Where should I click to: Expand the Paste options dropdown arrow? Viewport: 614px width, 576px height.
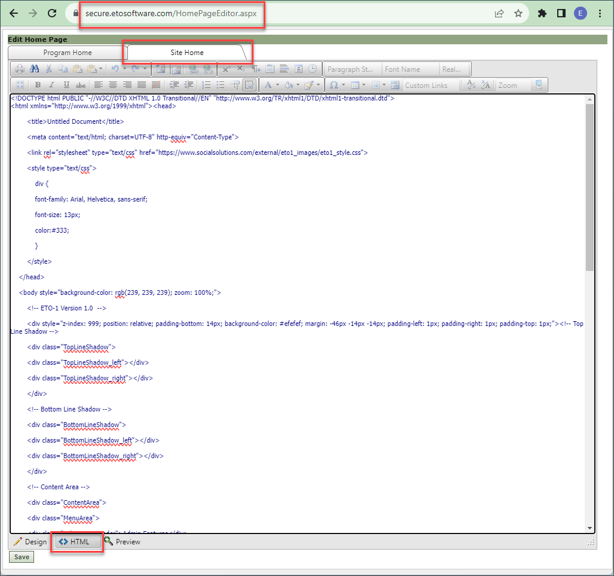coord(100,69)
